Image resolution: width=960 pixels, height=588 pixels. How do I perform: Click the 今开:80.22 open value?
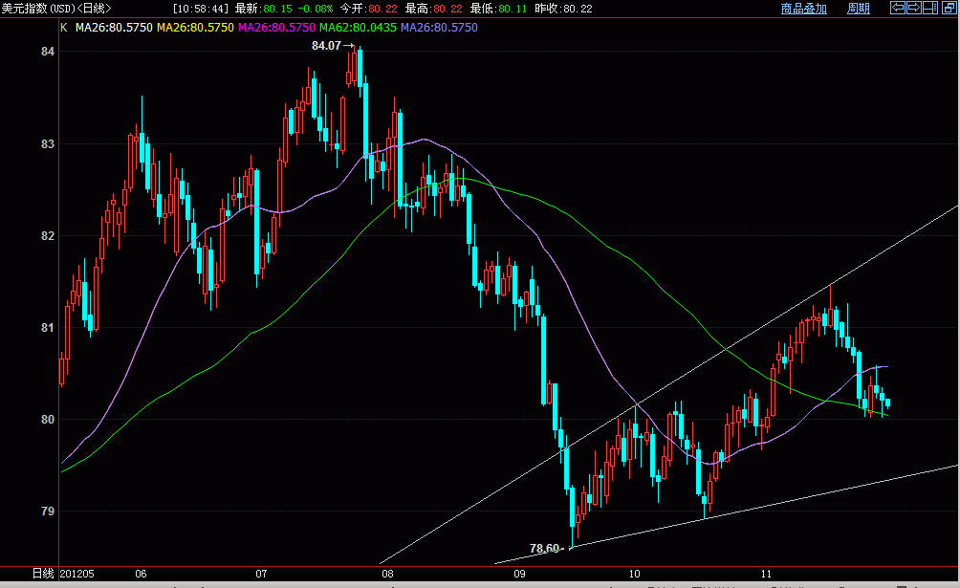click(x=368, y=9)
